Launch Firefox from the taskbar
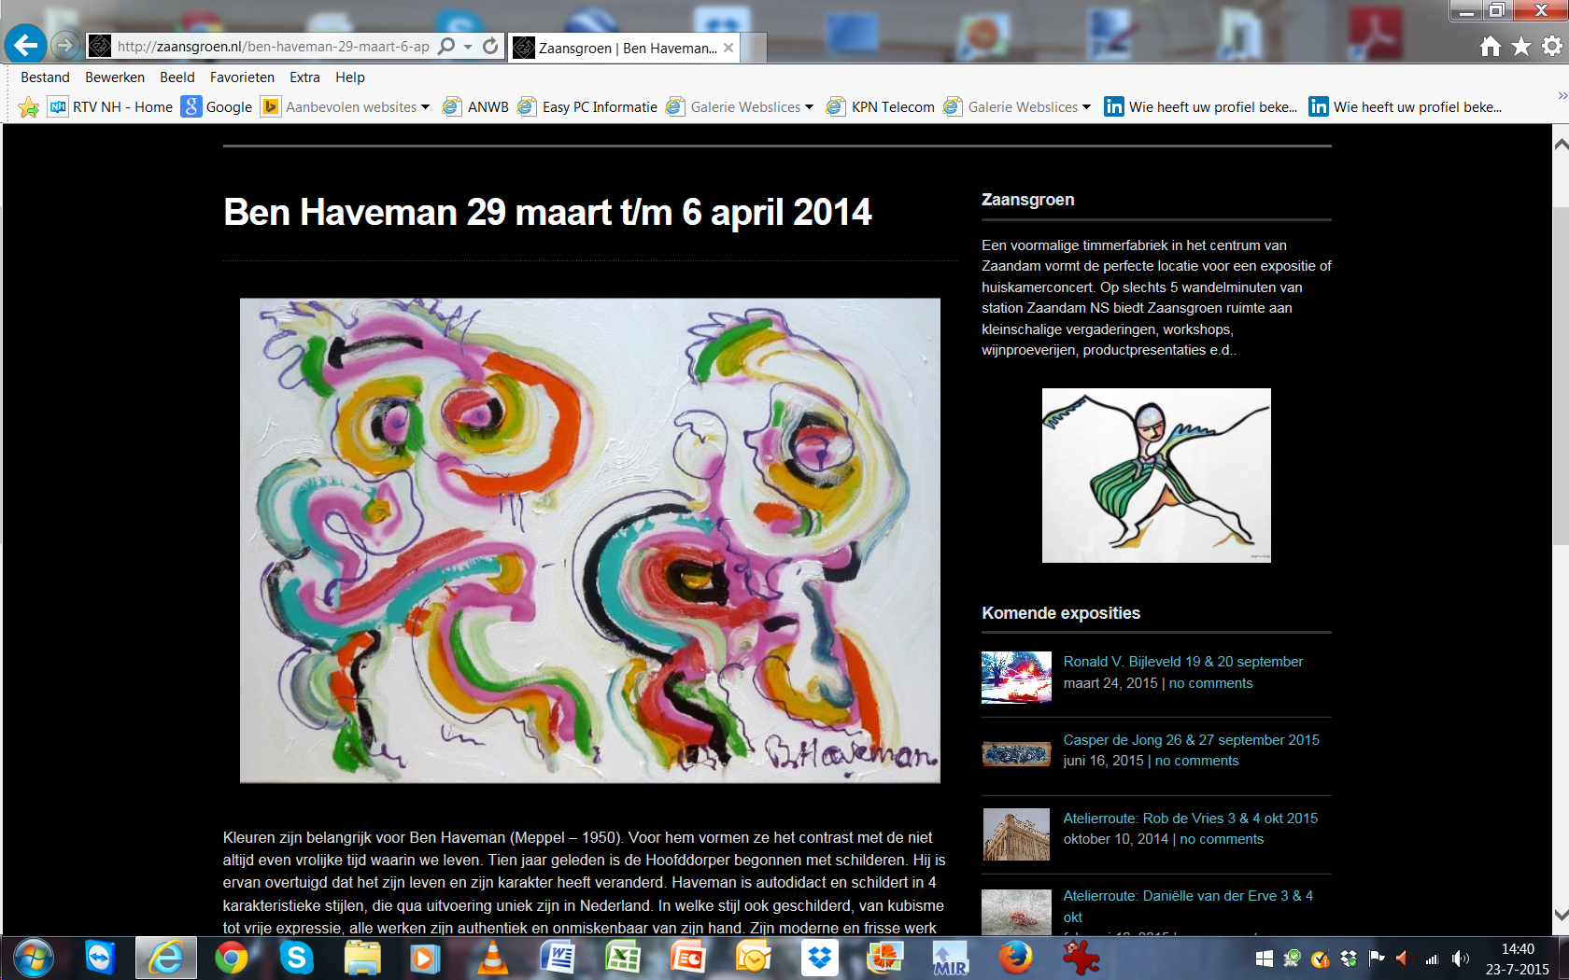 pyautogui.click(x=1015, y=959)
